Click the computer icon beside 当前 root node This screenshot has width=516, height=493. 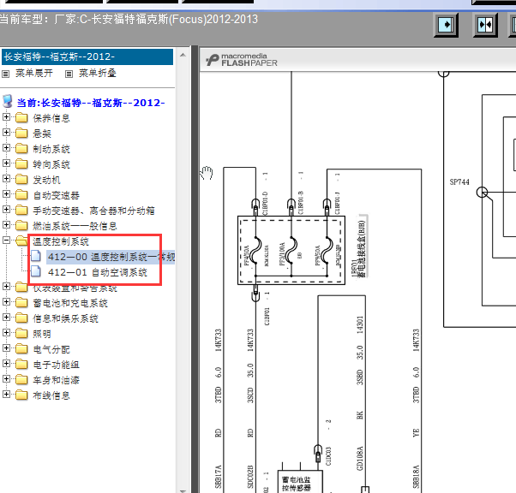(8, 102)
